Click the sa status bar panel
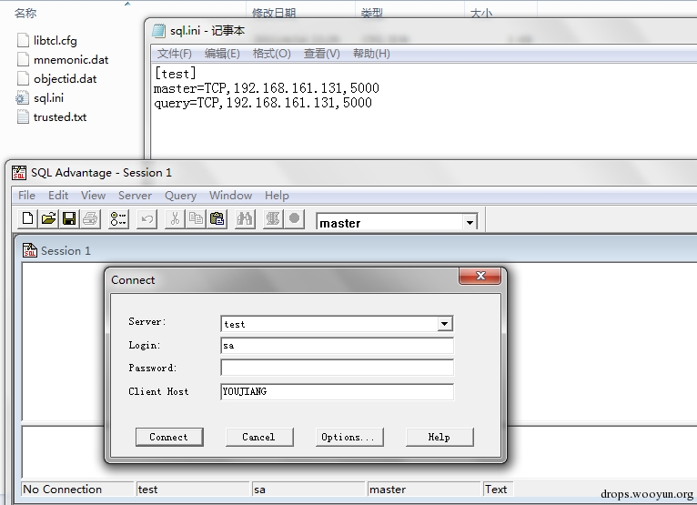The height and width of the screenshot is (505, 697). click(308, 489)
